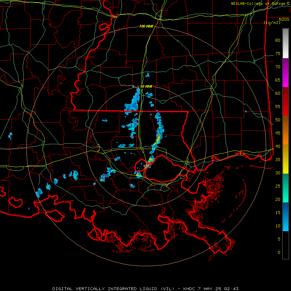The width and height of the screenshot is (291, 291).
Task: Click the 80 value on the color scale
Action: click(x=278, y=40)
